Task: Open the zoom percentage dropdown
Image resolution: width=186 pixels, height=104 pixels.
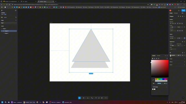Action: tap(183, 13)
